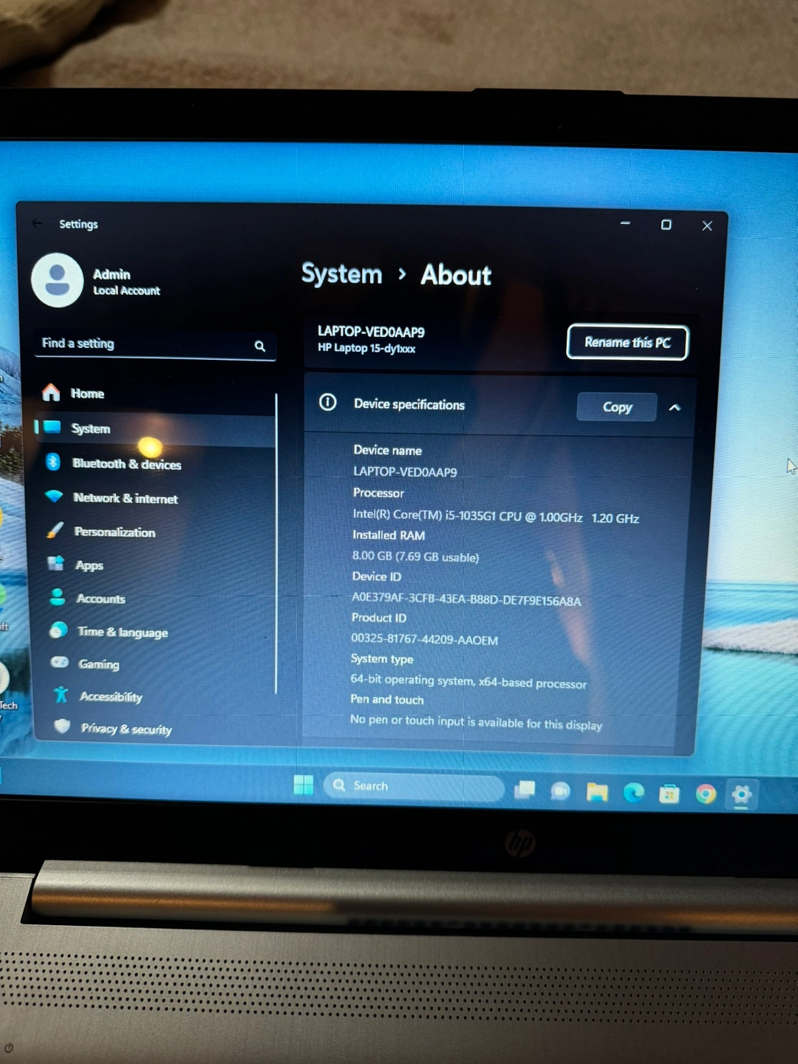Click the sidebar navigation scrollbar
This screenshot has height=1064, width=798.
[x=276, y=543]
